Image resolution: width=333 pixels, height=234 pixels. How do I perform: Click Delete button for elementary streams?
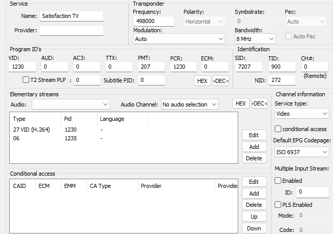254,158
